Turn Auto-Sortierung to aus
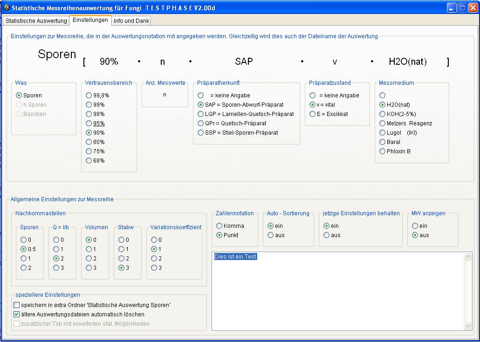480x342 pixels. (271, 235)
